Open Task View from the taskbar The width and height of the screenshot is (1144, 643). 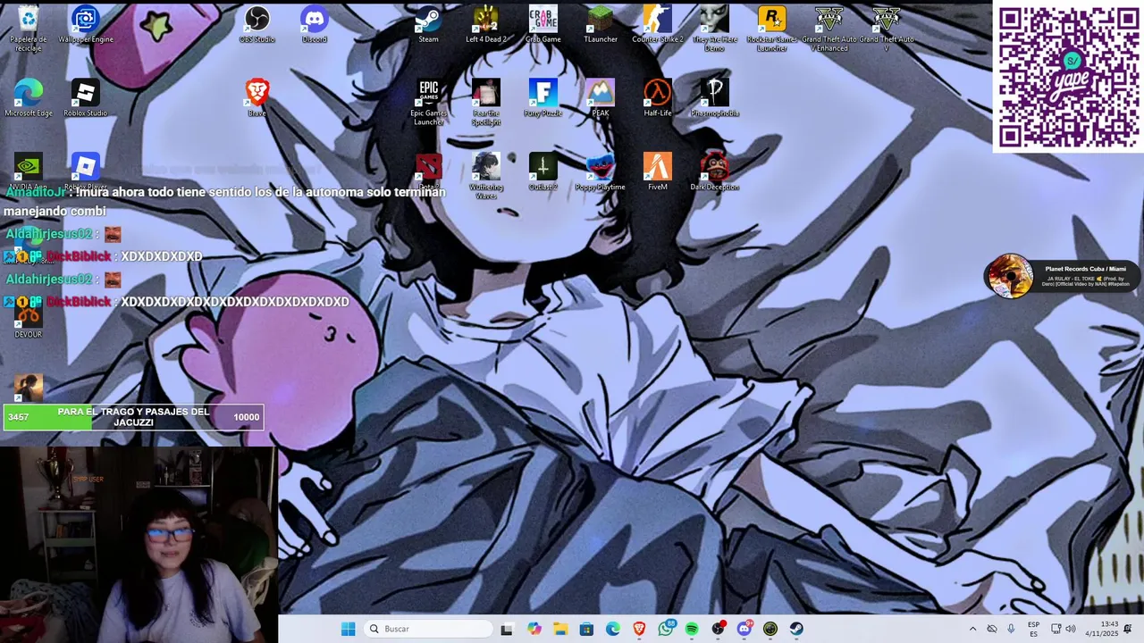tap(507, 629)
